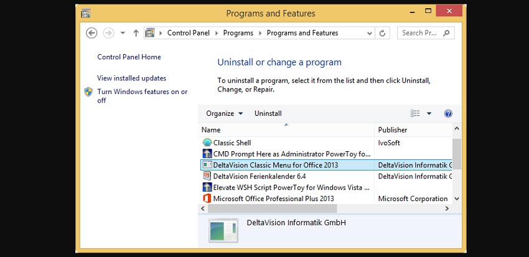Click the large DeltaVision details pane thumbnail

[x=223, y=231]
